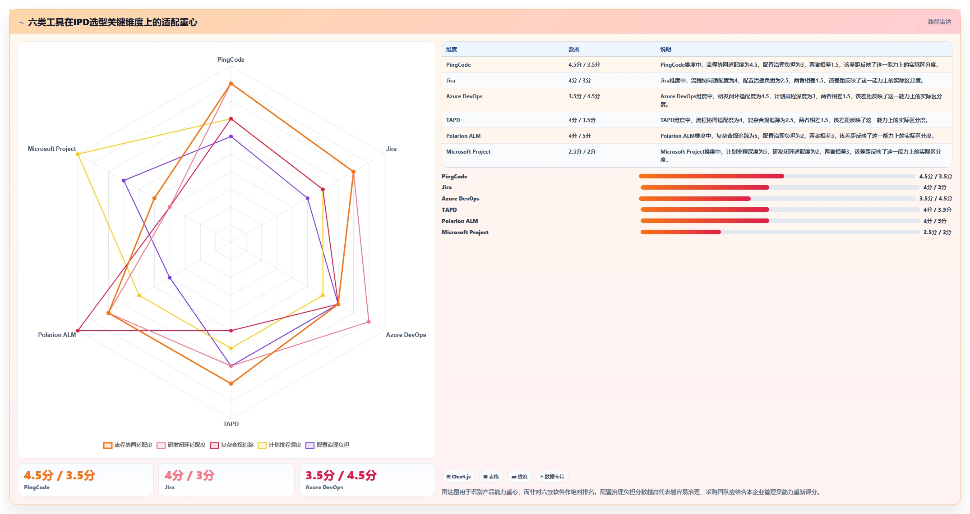
Task: Click the PingCode progress bar
Action: (777, 176)
